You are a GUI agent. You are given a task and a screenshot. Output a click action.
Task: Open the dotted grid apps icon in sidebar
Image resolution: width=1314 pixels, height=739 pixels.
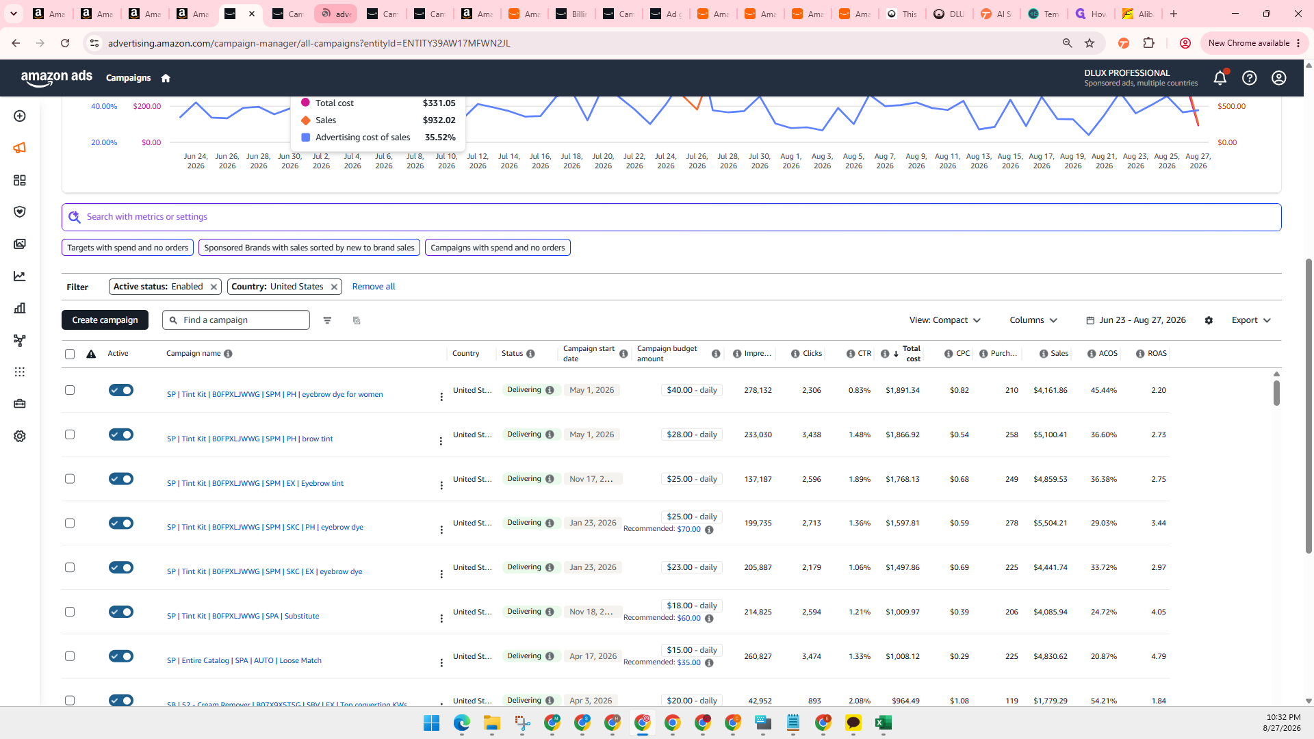pyautogui.click(x=20, y=372)
